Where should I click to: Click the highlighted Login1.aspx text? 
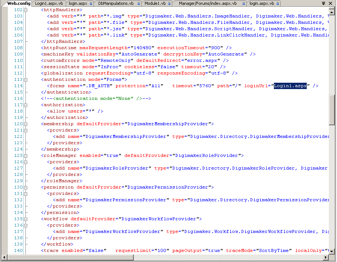coord(290,86)
